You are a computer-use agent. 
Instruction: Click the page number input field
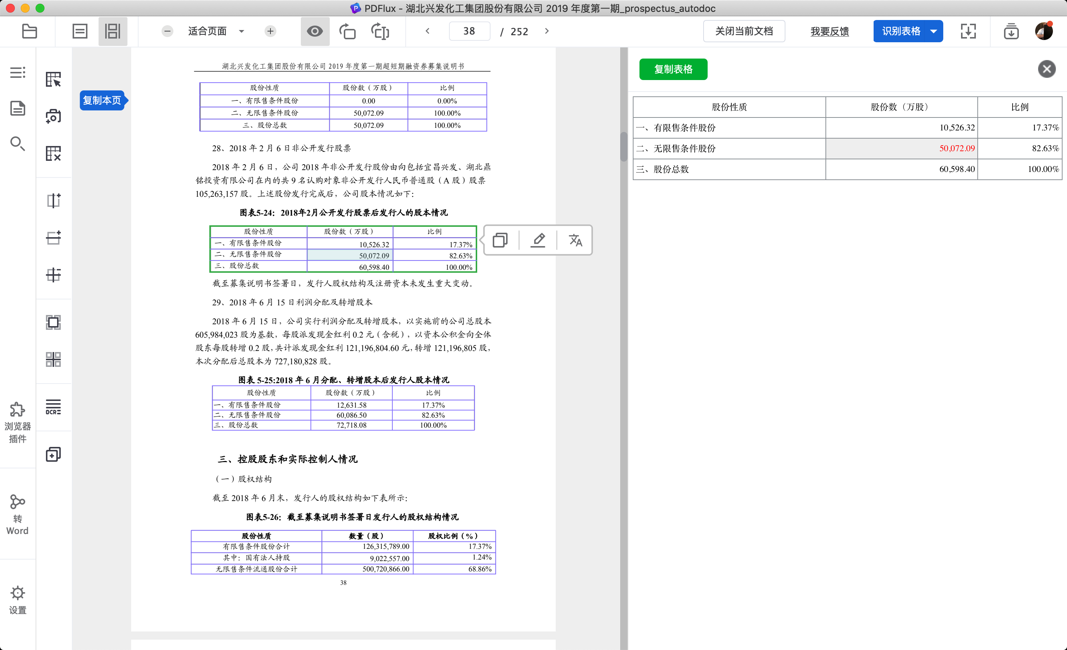tap(469, 31)
